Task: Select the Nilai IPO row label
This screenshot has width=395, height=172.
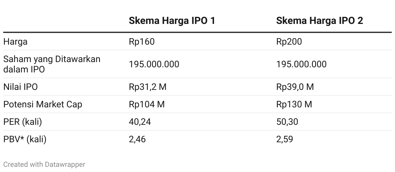Action: [x=20, y=87]
